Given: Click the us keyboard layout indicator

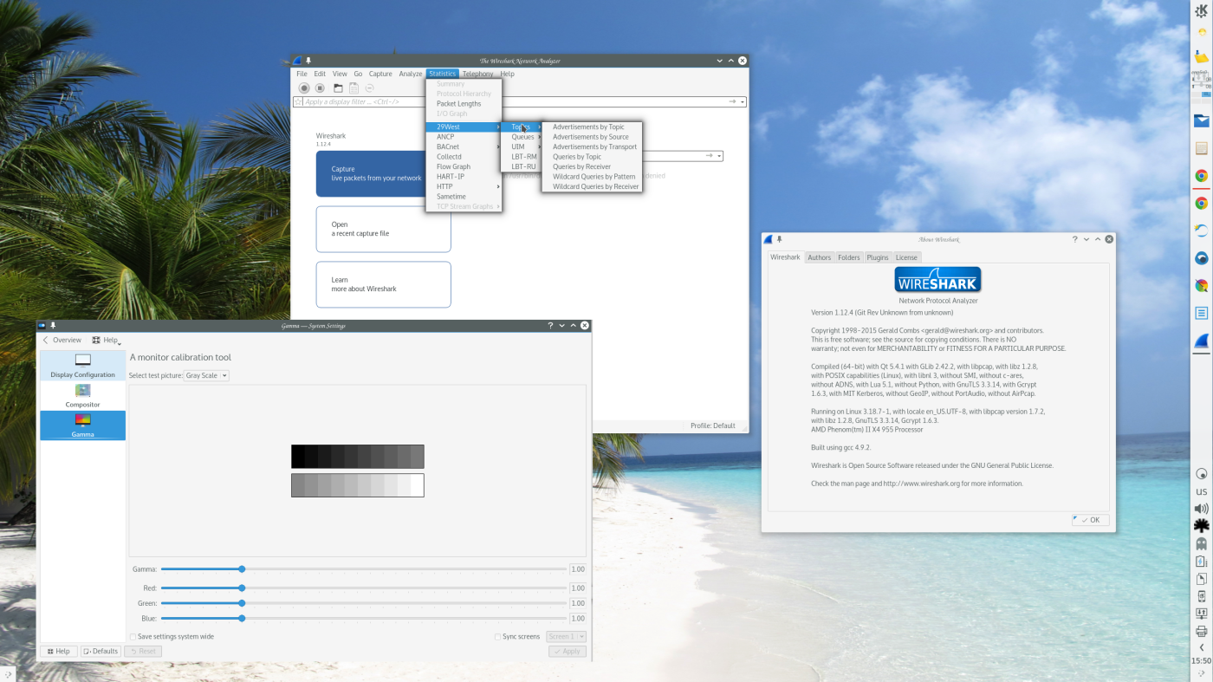Looking at the screenshot, I should coord(1201,491).
